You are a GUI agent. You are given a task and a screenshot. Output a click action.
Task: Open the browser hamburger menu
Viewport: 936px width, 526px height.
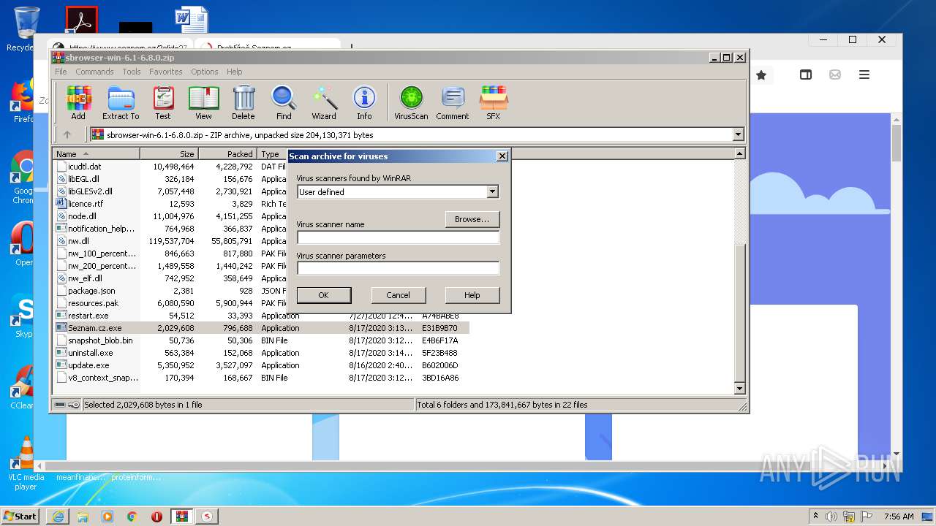pyautogui.click(x=864, y=75)
